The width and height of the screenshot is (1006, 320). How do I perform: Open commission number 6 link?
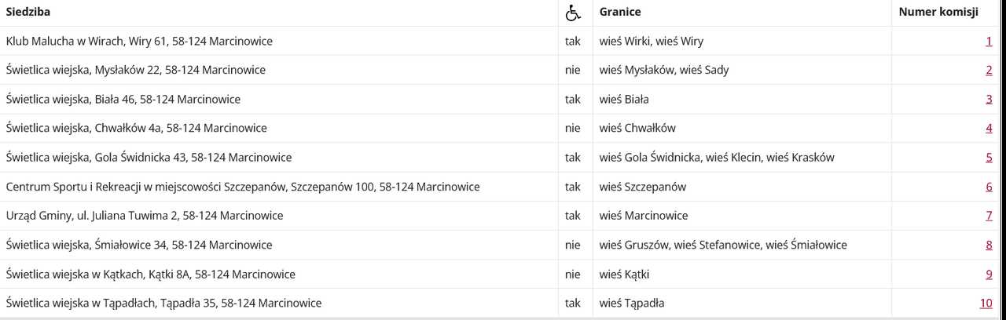pos(989,187)
